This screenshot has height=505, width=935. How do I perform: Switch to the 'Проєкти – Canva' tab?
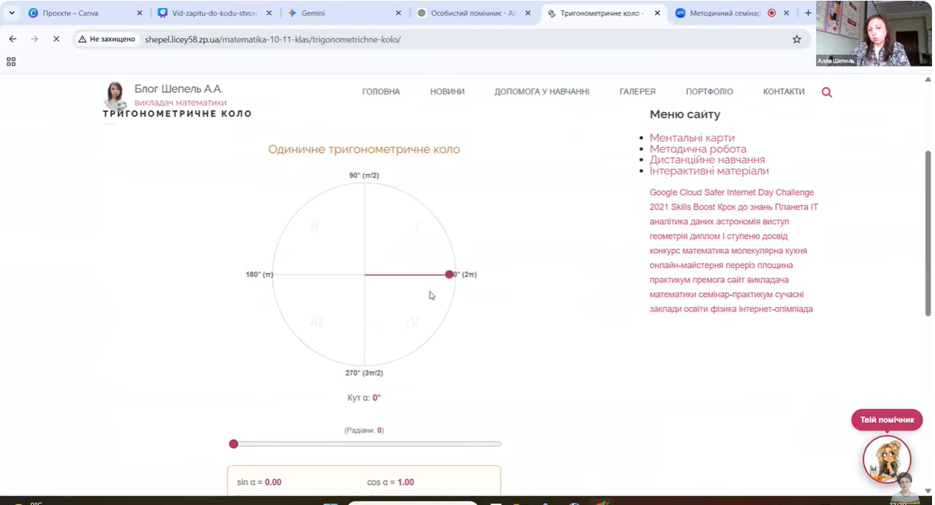[70, 13]
